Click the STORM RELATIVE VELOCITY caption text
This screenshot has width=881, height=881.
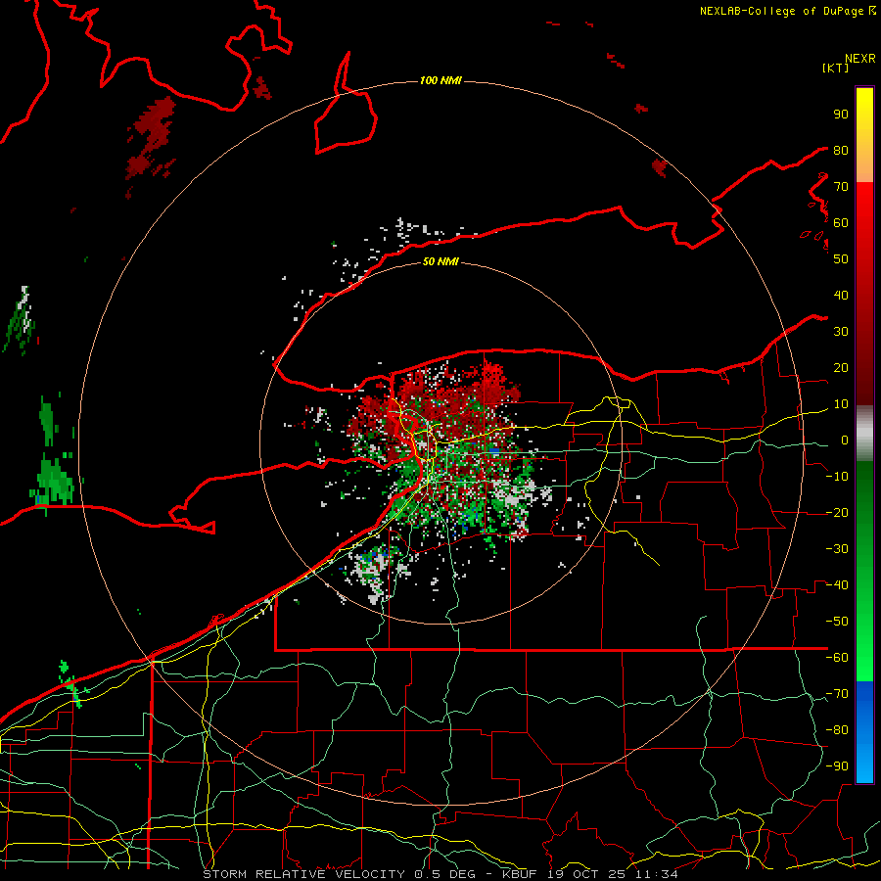(306, 874)
